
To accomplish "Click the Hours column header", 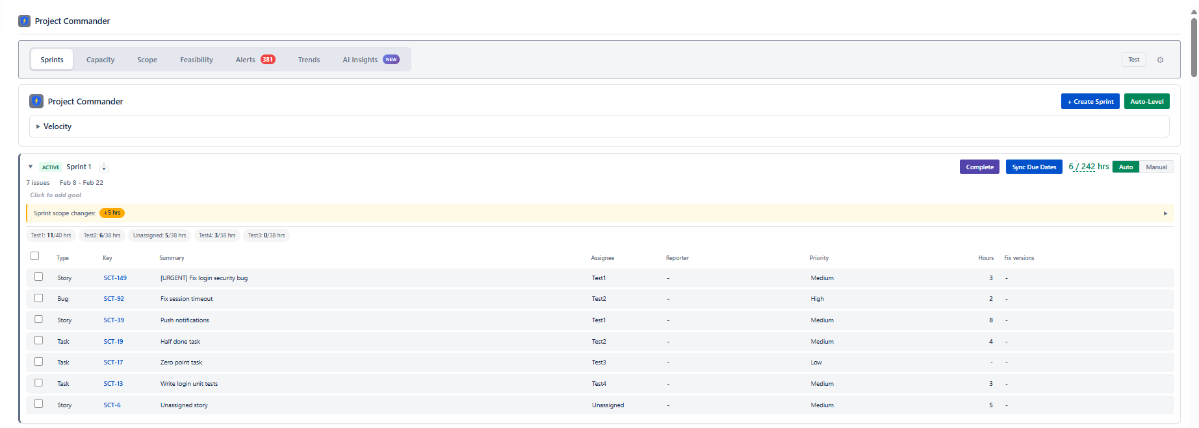I will click(x=986, y=258).
